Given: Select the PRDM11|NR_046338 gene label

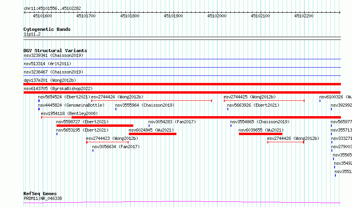Looking at the screenshot, I should point(43,198).
